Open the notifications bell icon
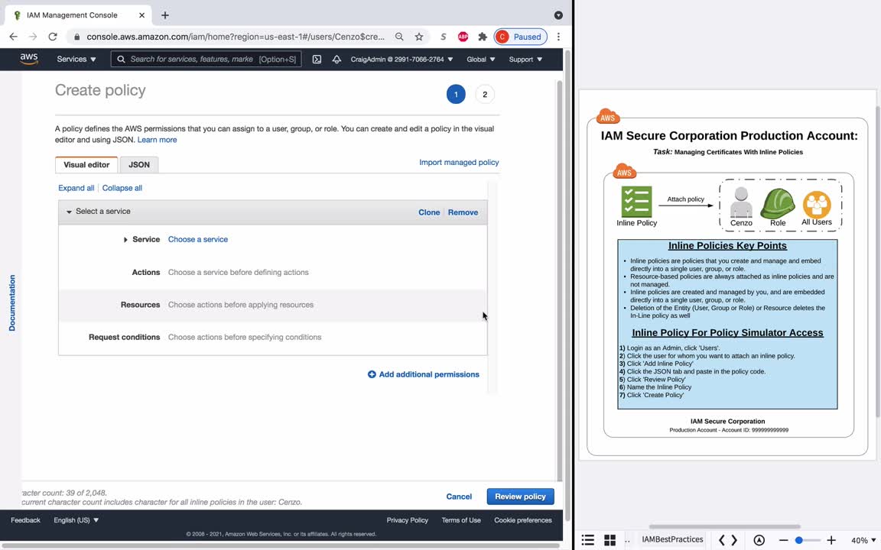 pyautogui.click(x=336, y=59)
